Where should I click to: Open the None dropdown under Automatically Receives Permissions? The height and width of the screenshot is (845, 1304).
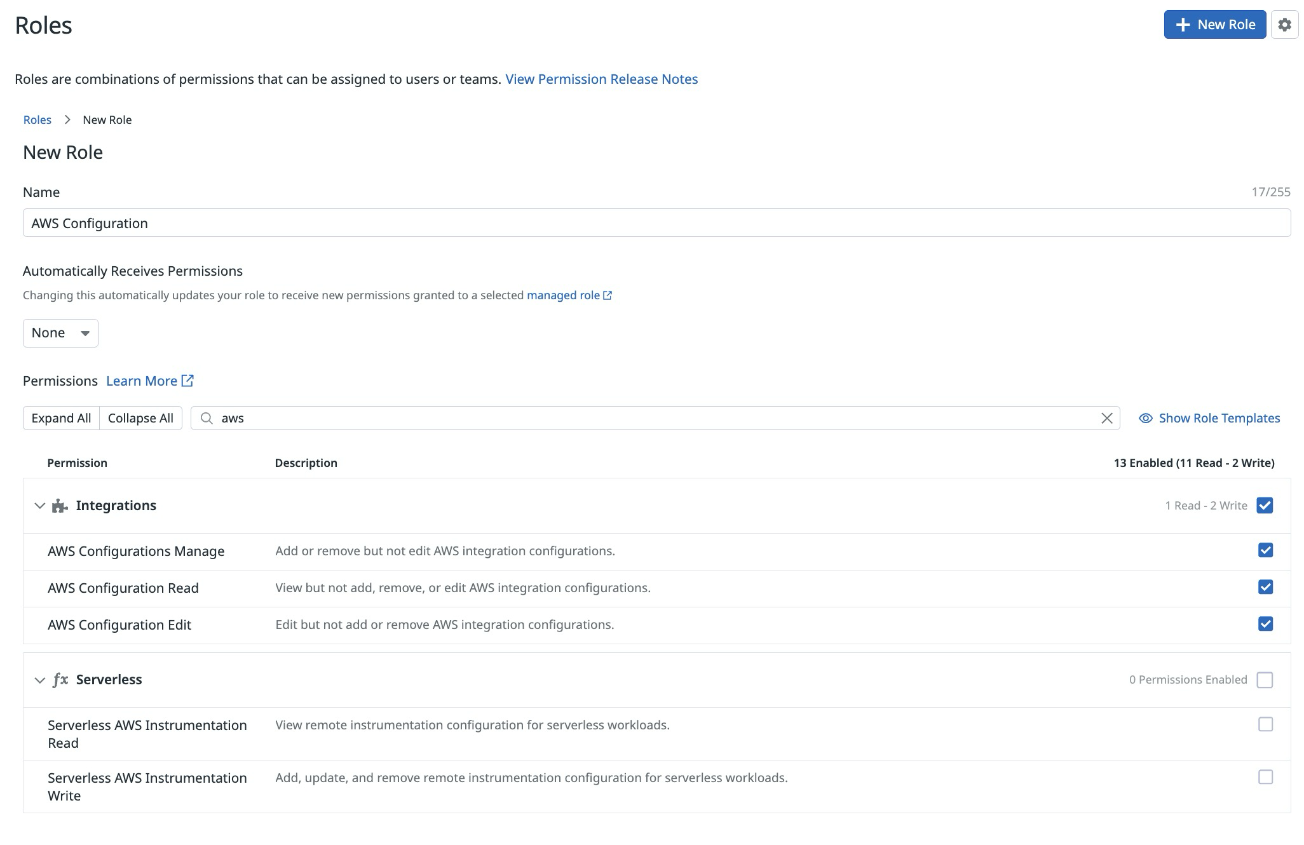pos(60,332)
